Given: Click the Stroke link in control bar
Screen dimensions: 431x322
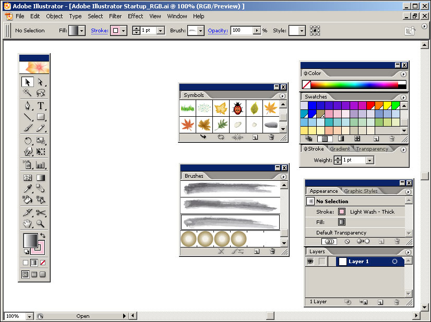Looking at the screenshot, I should [100, 30].
